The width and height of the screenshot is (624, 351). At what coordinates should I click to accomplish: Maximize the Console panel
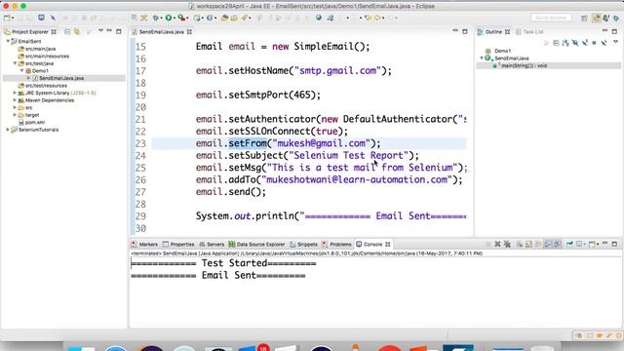pos(614,244)
